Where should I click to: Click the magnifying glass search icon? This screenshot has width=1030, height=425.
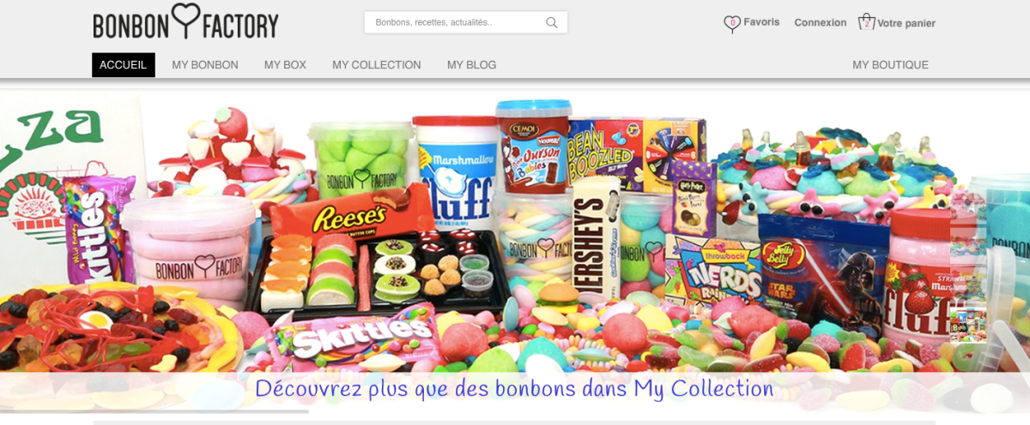(x=552, y=22)
